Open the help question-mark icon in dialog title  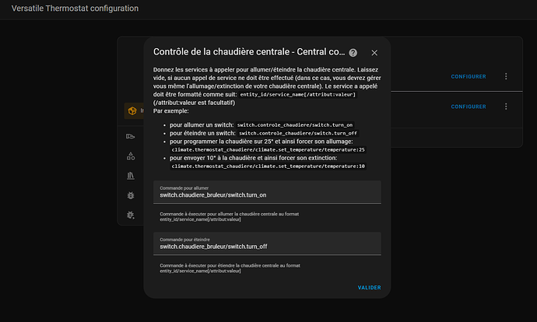tap(353, 53)
